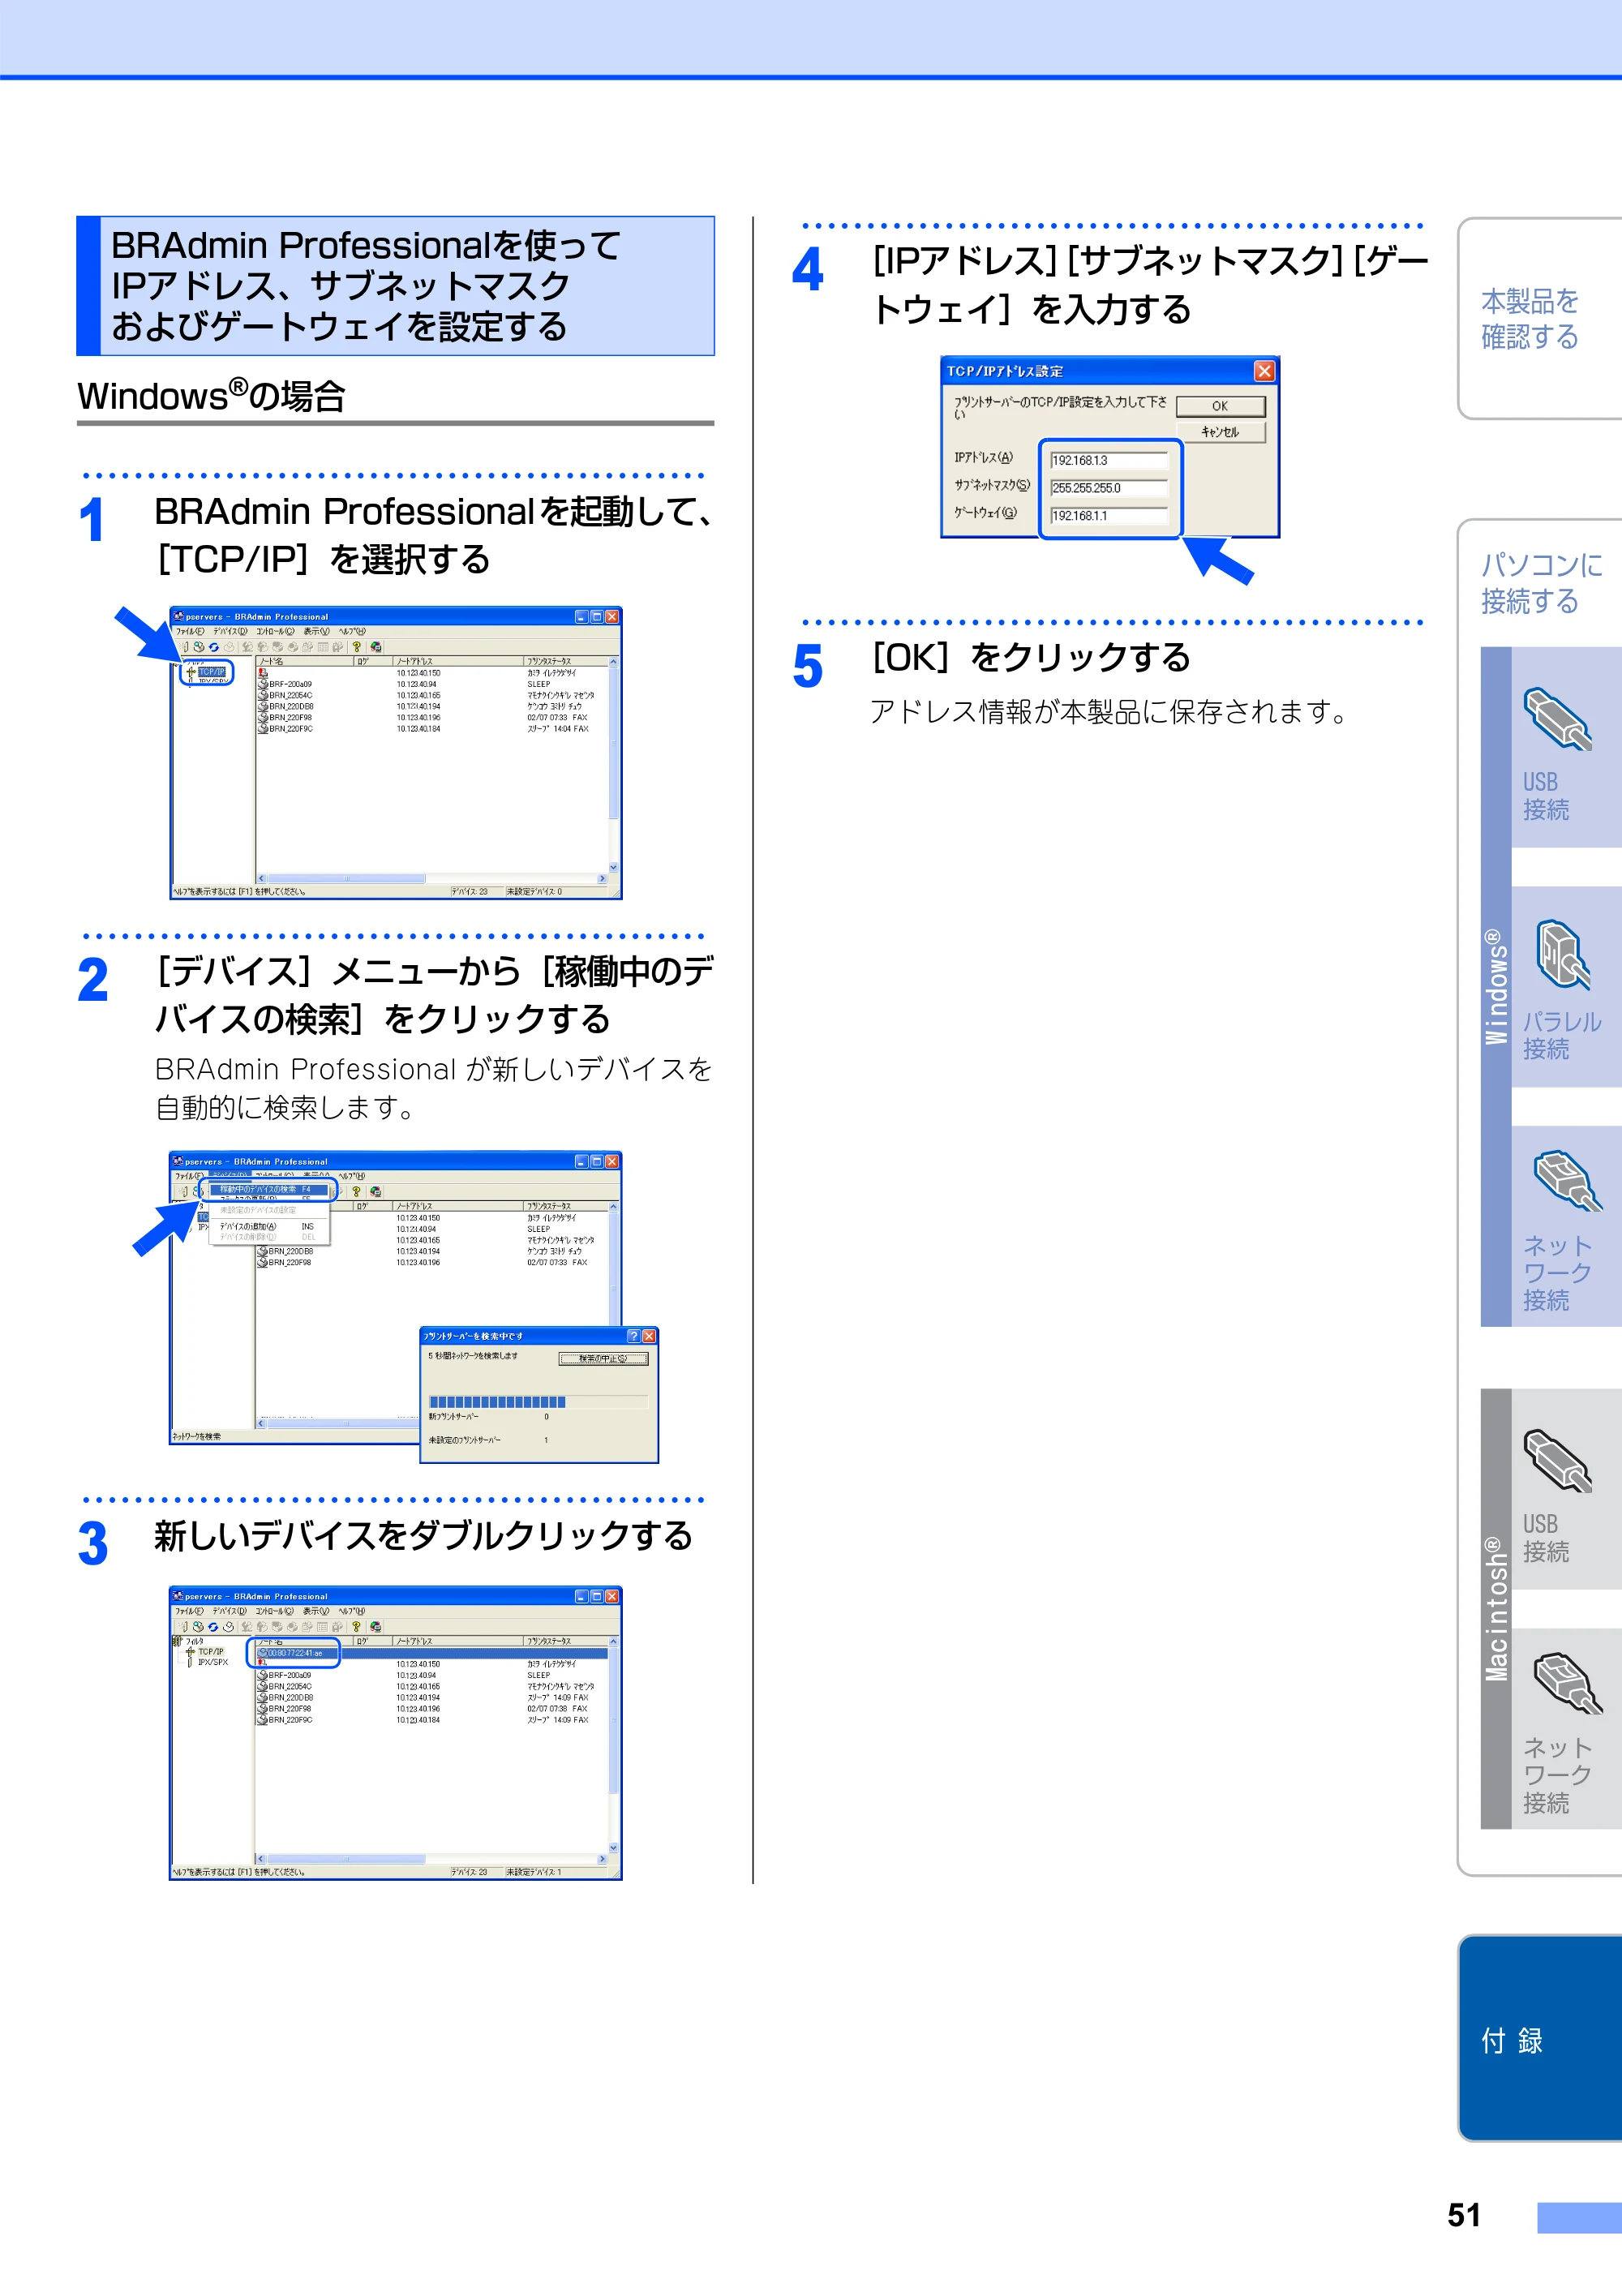
Task: Open the コントロール(C) menu in step 1 window
Action: [x=275, y=632]
